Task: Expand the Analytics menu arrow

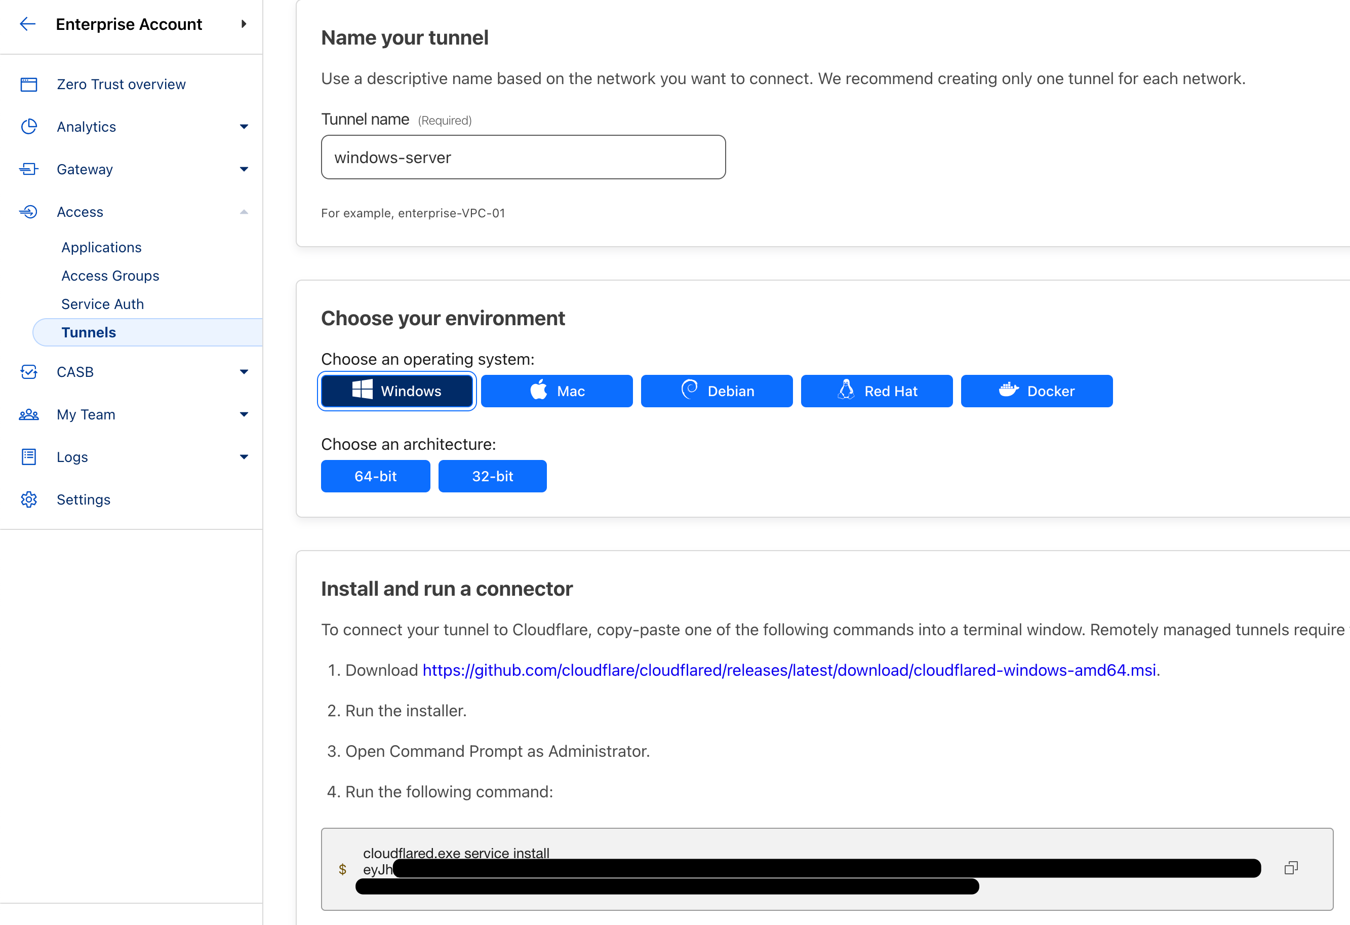Action: (x=244, y=127)
